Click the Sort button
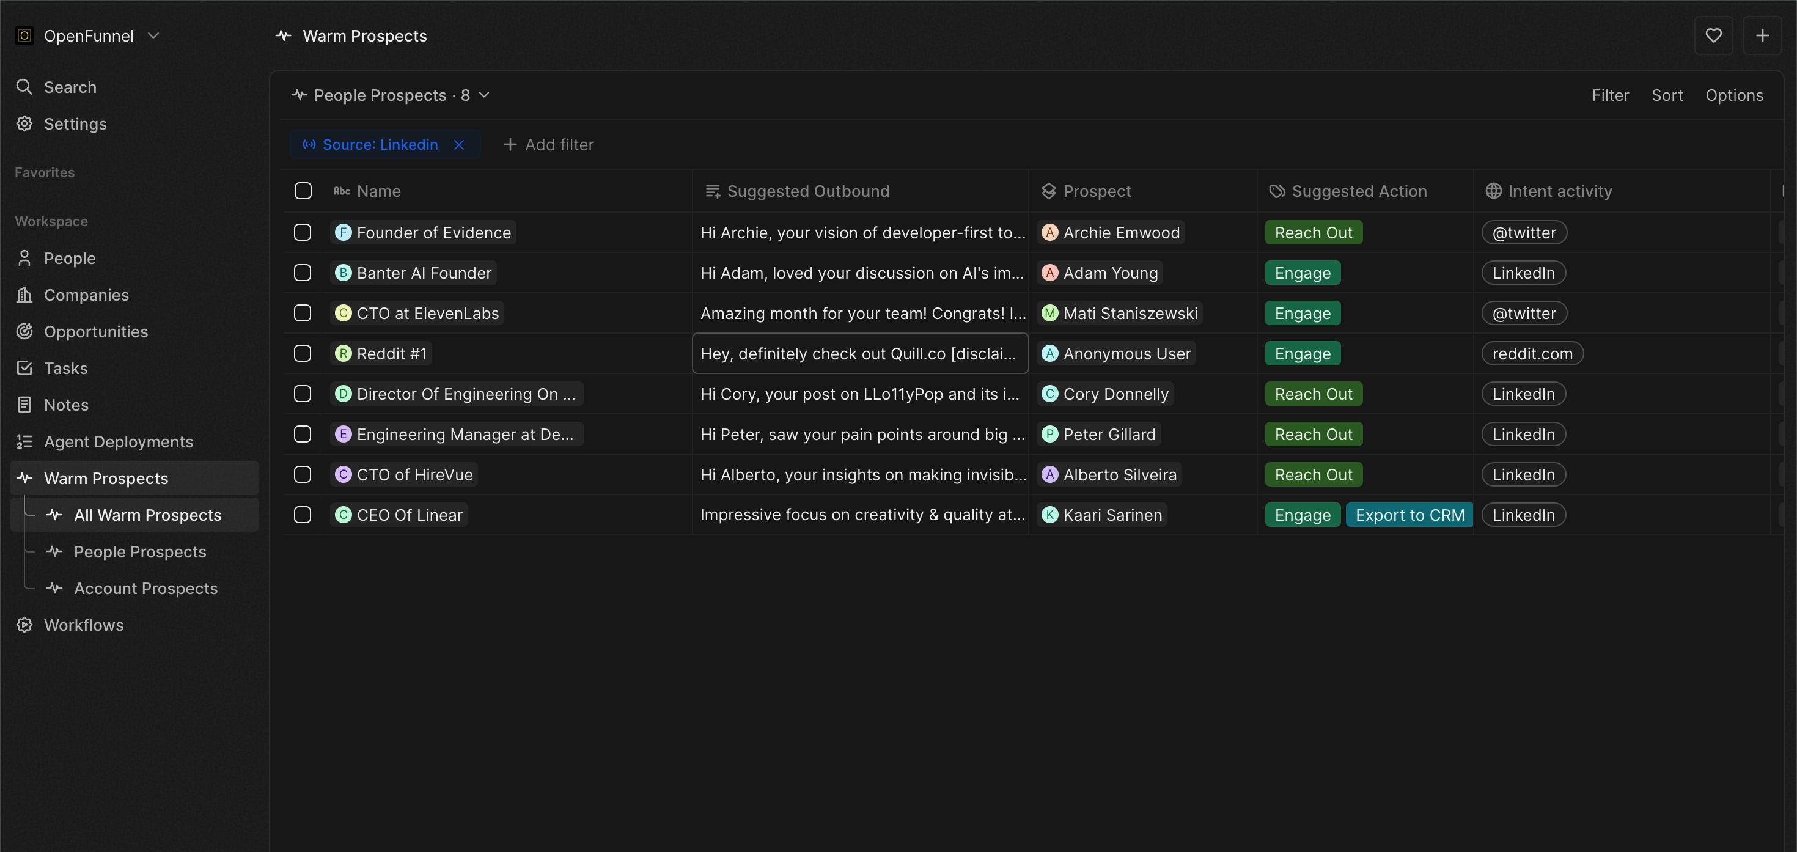Screen dimensions: 1797x852 1667,95
